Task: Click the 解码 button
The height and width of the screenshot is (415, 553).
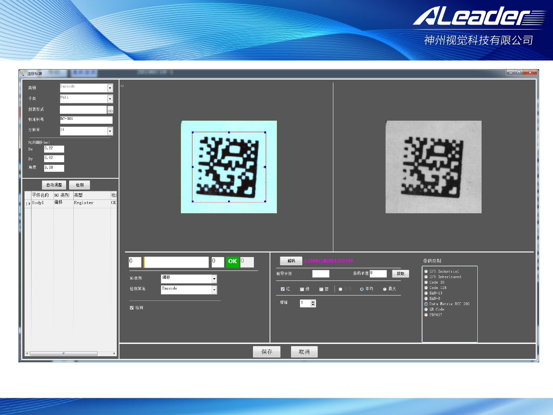Action: [291, 261]
